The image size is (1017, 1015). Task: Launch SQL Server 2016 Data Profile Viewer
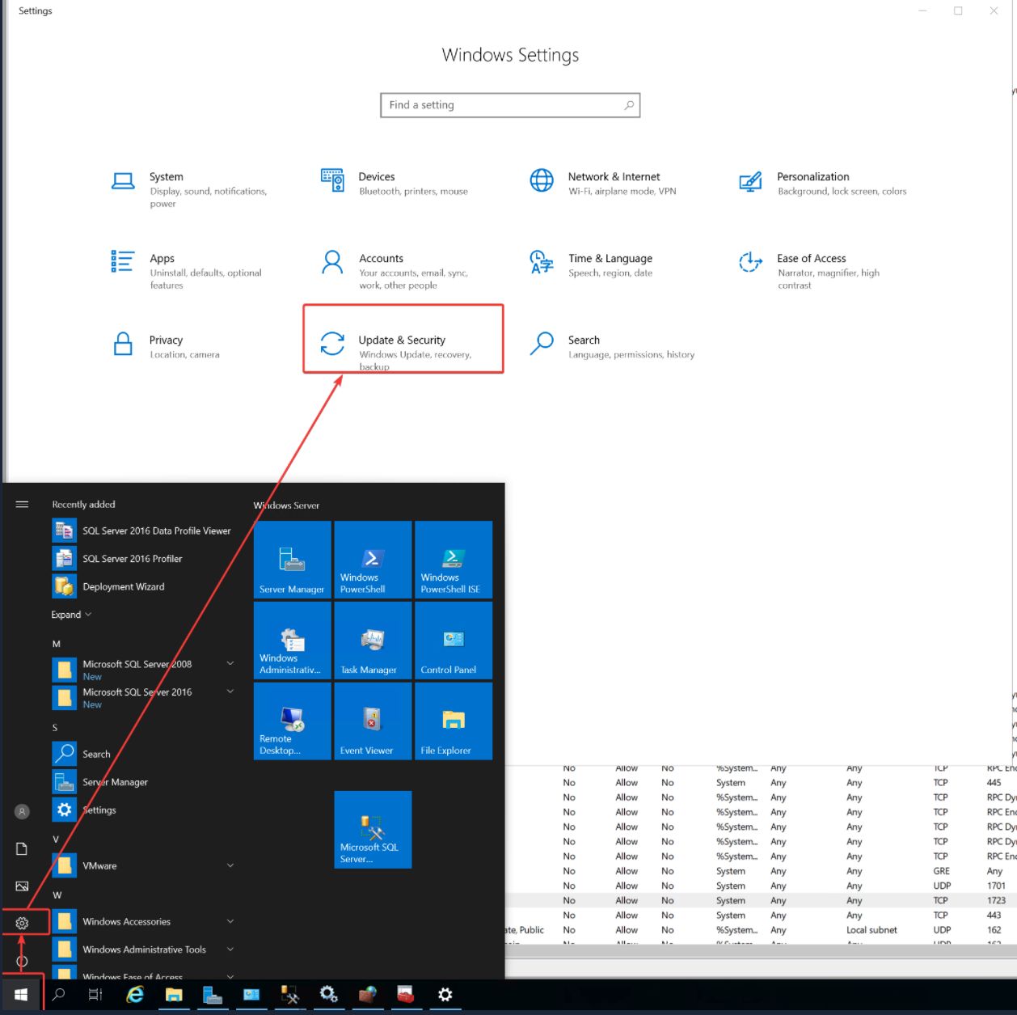pyautogui.click(x=142, y=531)
